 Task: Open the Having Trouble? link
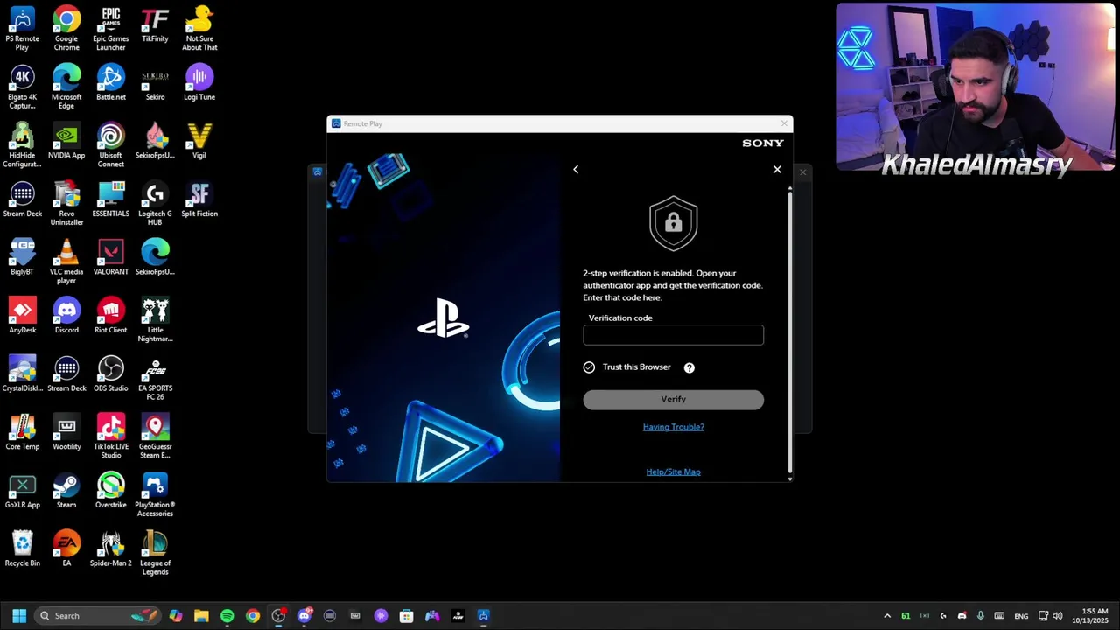click(x=673, y=427)
